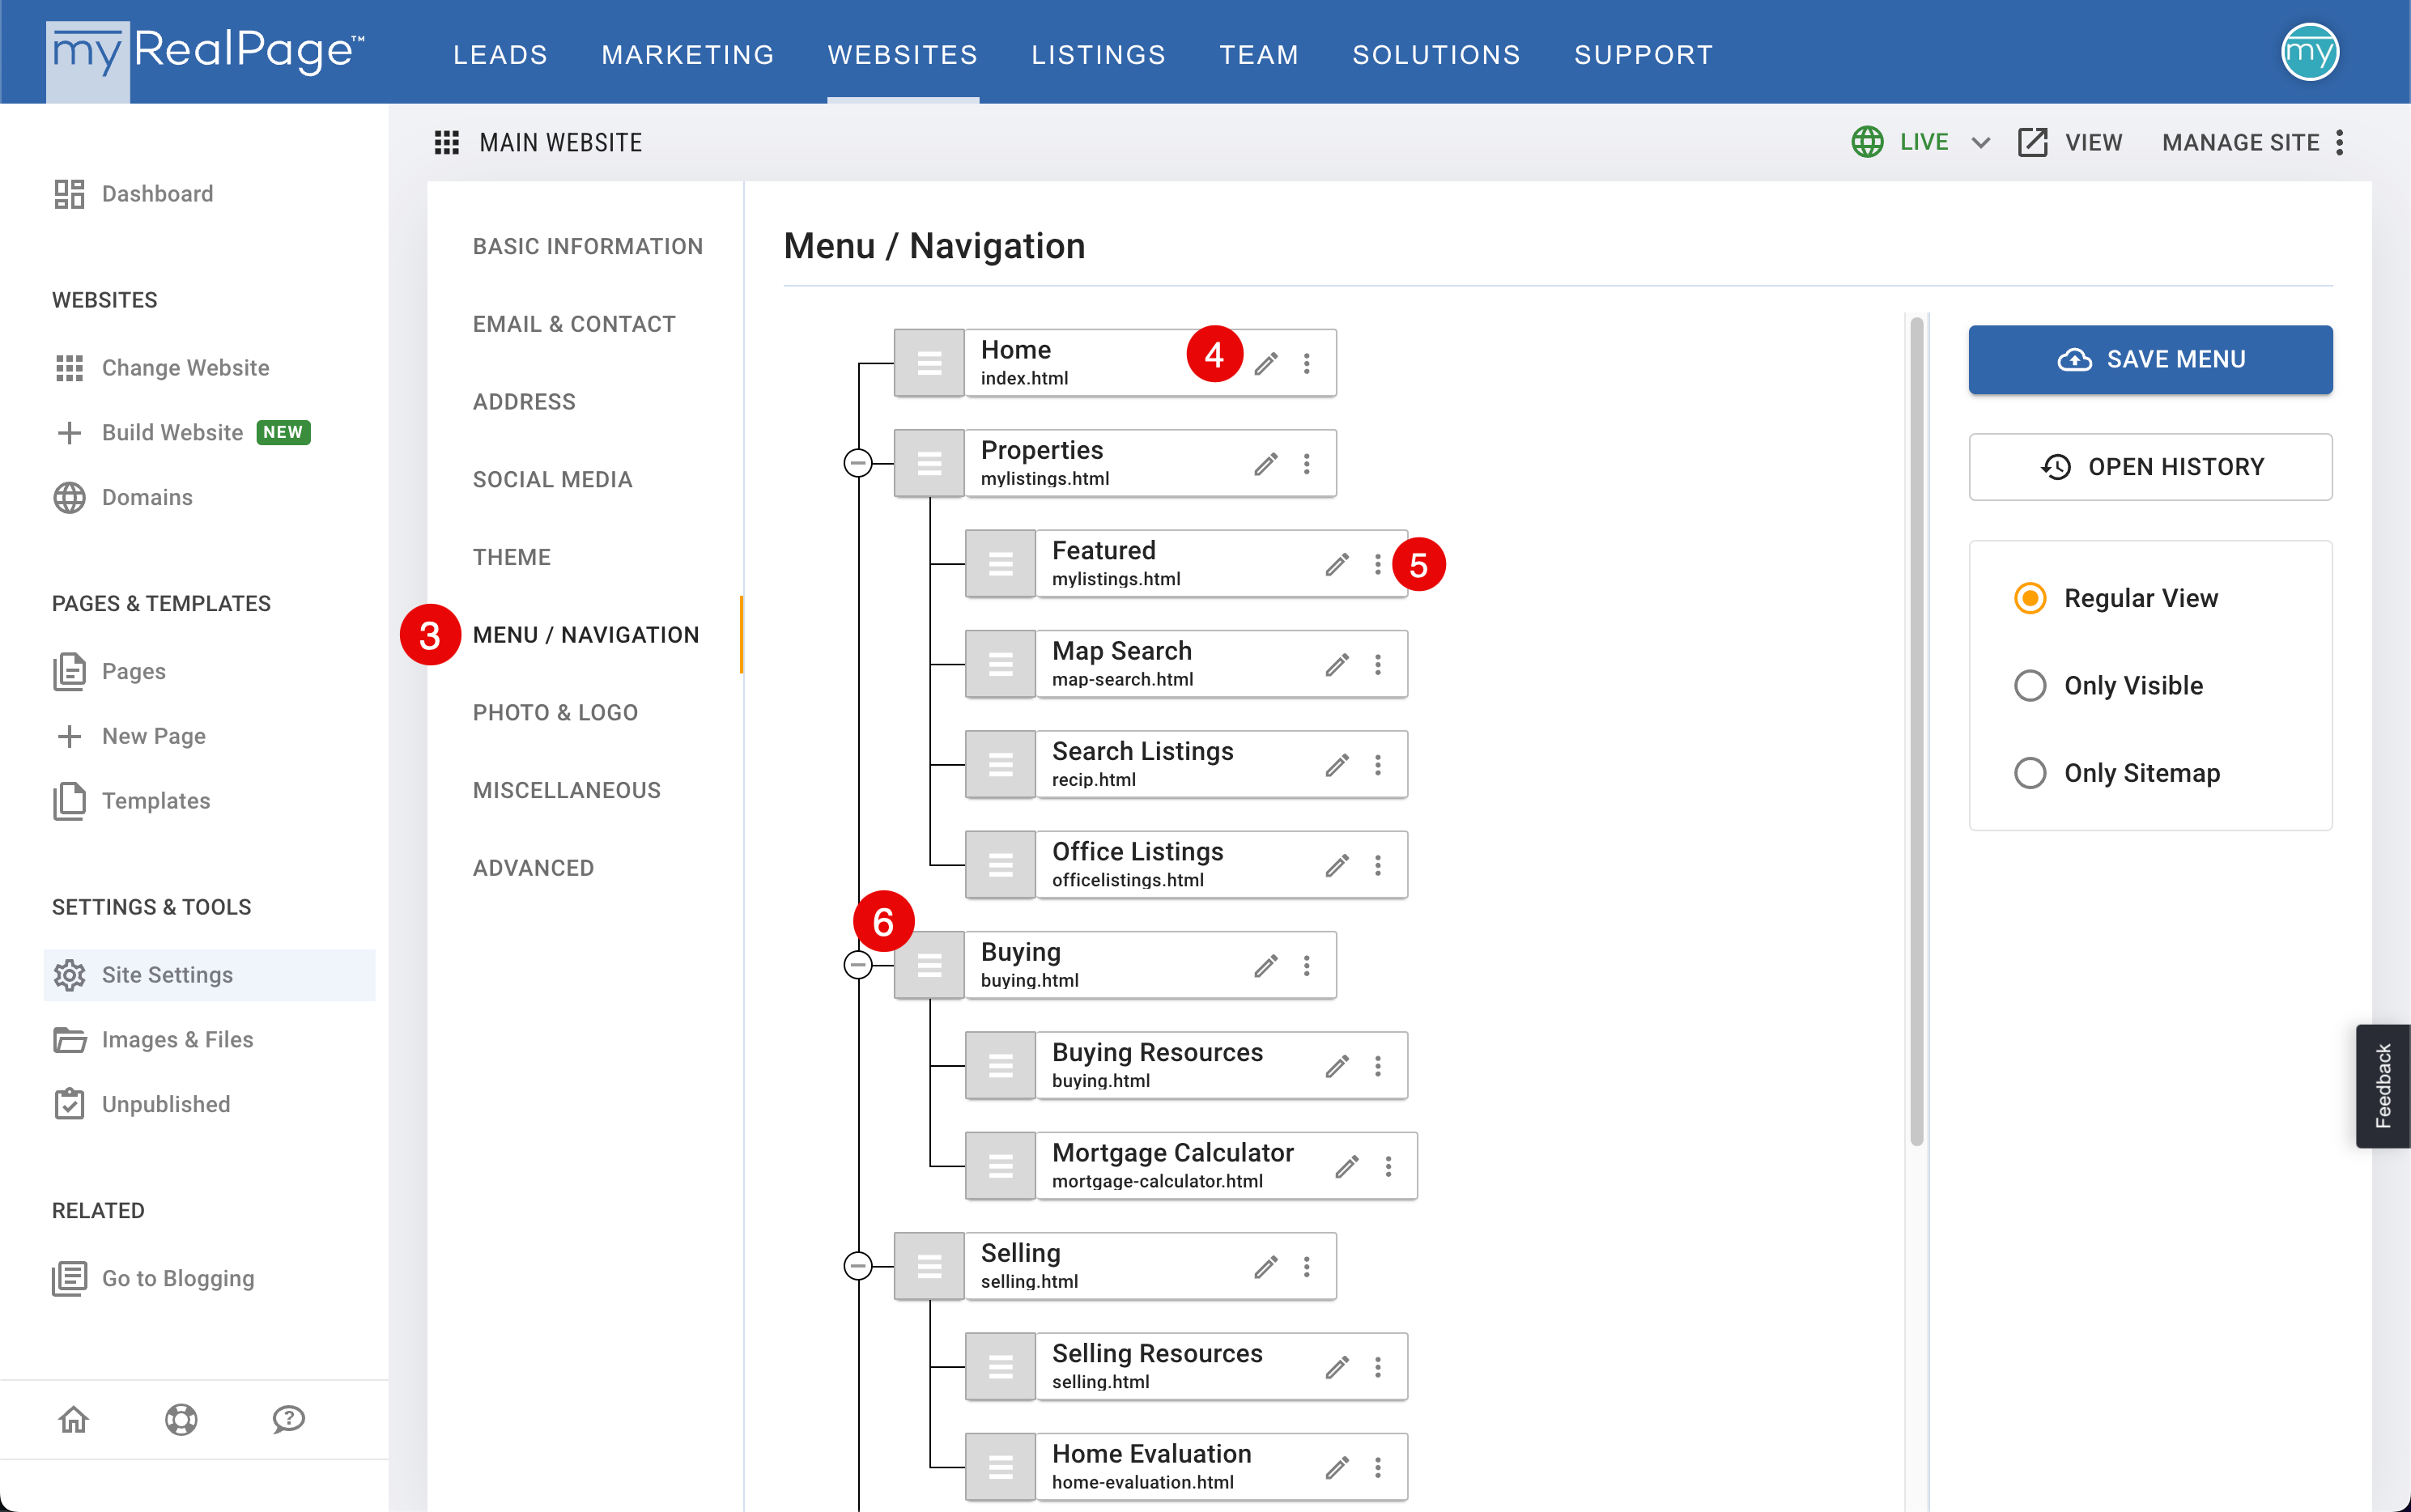Open the chat question icon in footer
This screenshot has width=2411, height=1512.
tap(289, 1419)
